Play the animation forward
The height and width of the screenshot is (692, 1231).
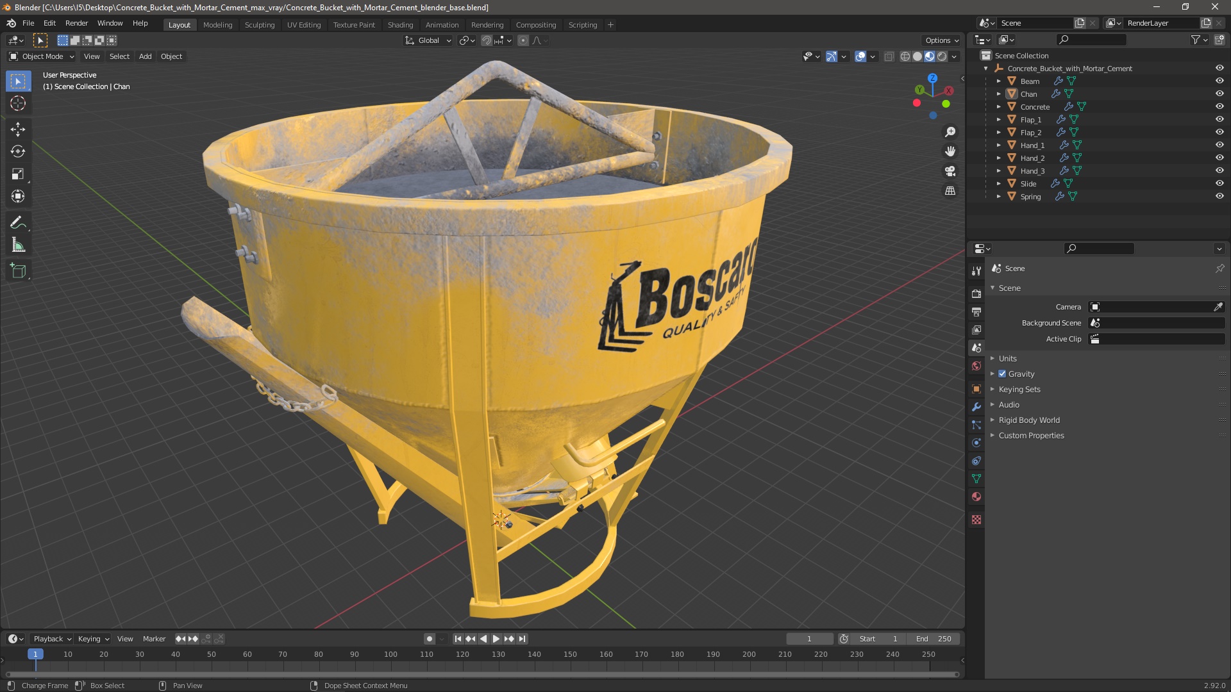[x=496, y=639]
